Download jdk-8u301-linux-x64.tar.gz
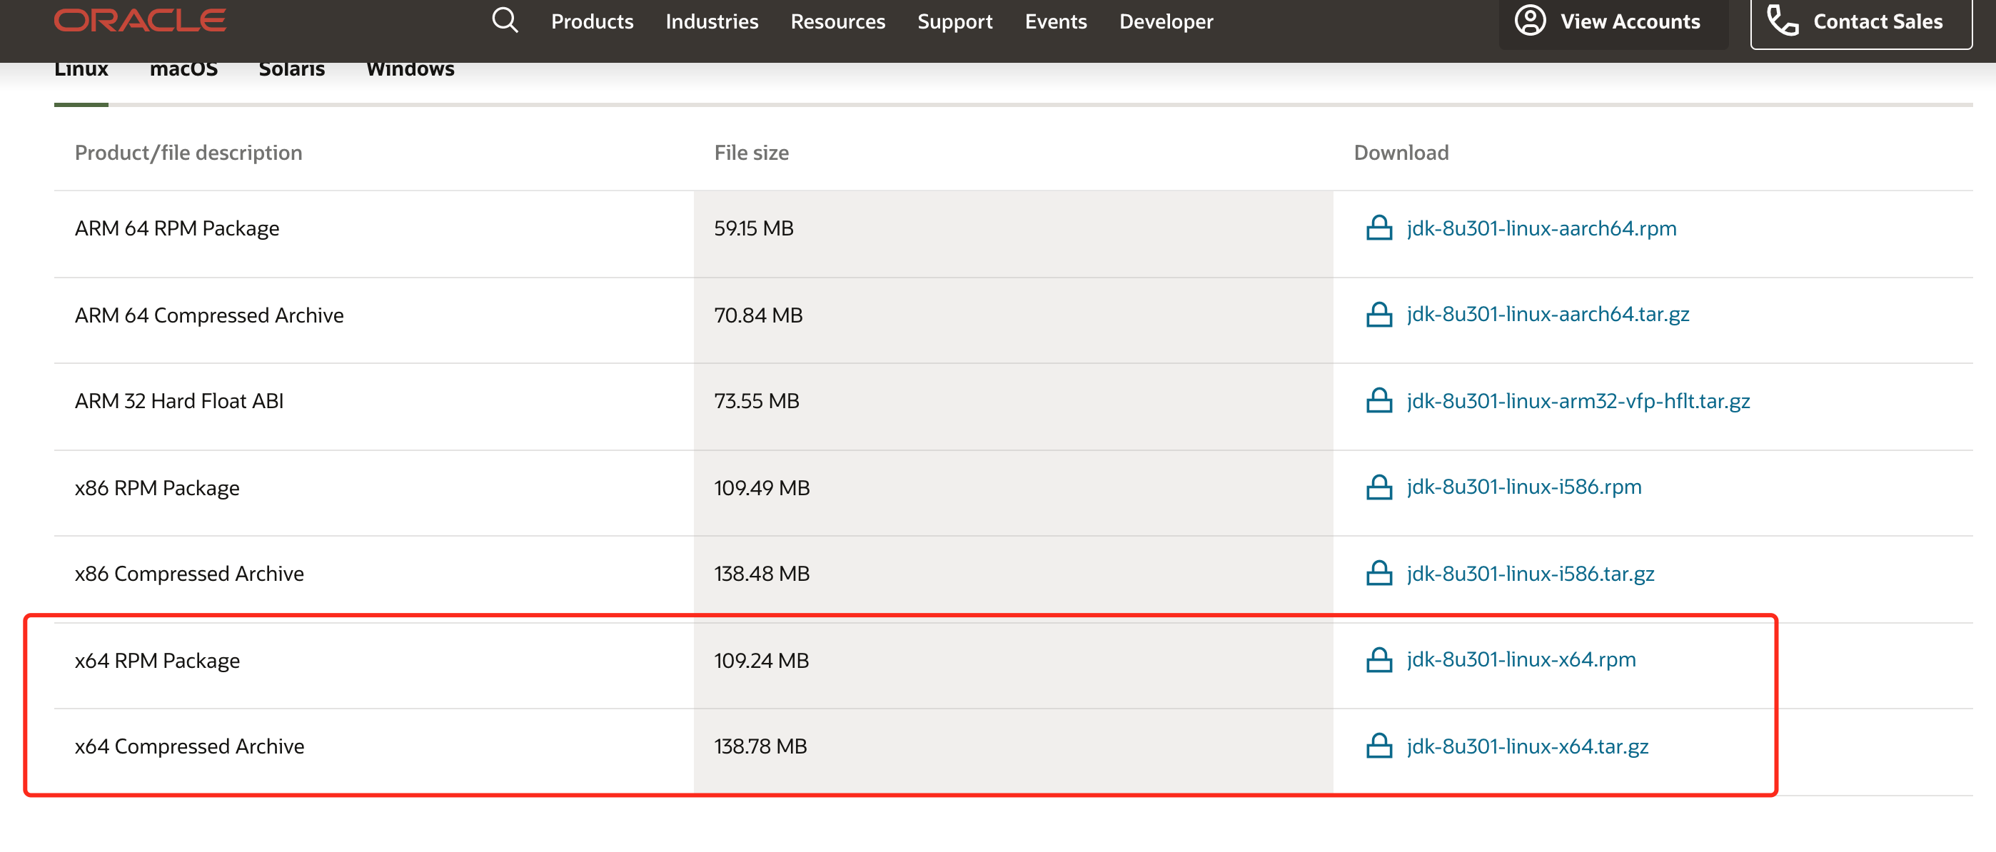 (1527, 746)
